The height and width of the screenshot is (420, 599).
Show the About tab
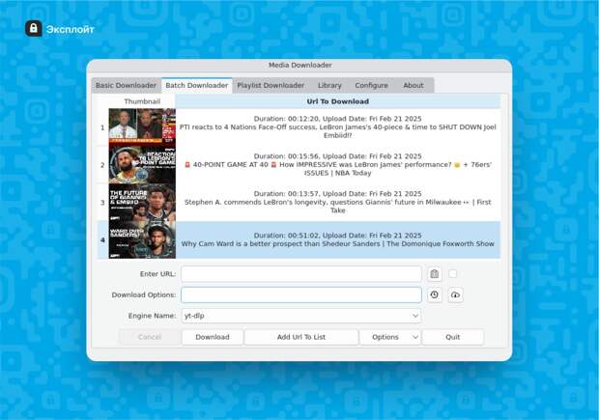[x=414, y=86]
